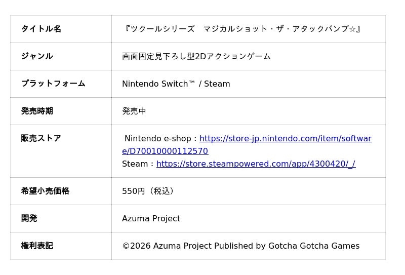Click the 550円（税込） price text
405x275 pixels.
(148, 191)
